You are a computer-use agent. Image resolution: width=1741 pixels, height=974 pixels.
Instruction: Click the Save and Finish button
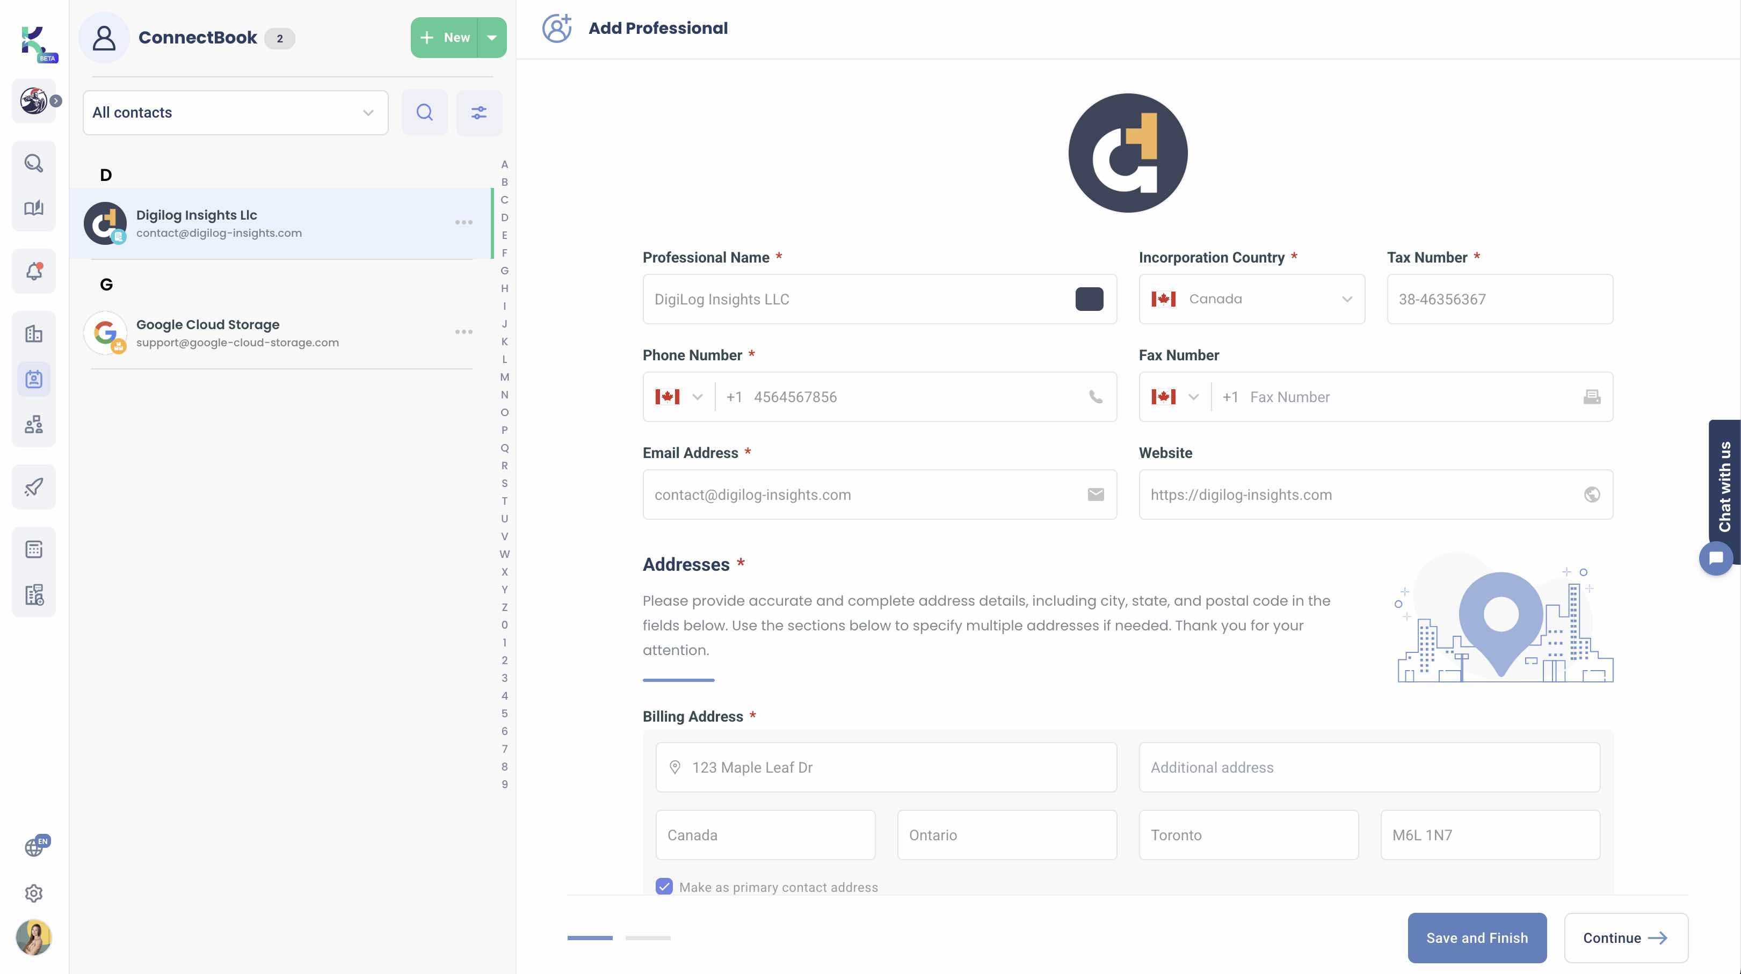[x=1476, y=937]
